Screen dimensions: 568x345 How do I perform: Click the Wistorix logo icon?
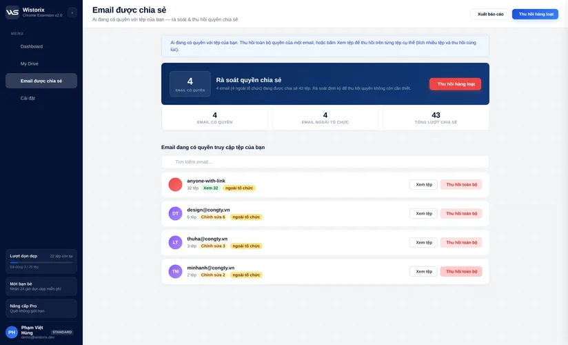click(12, 12)
